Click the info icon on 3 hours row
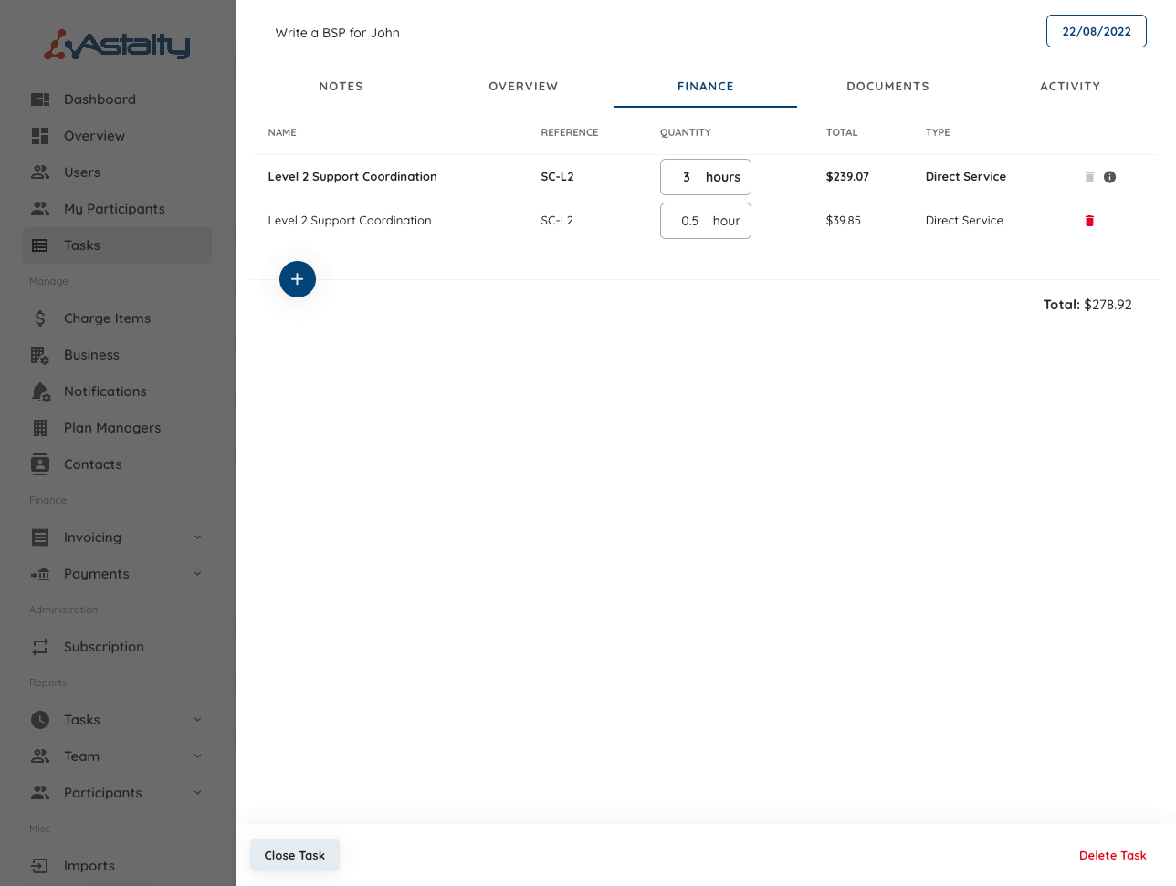 tap(1109, 177)
